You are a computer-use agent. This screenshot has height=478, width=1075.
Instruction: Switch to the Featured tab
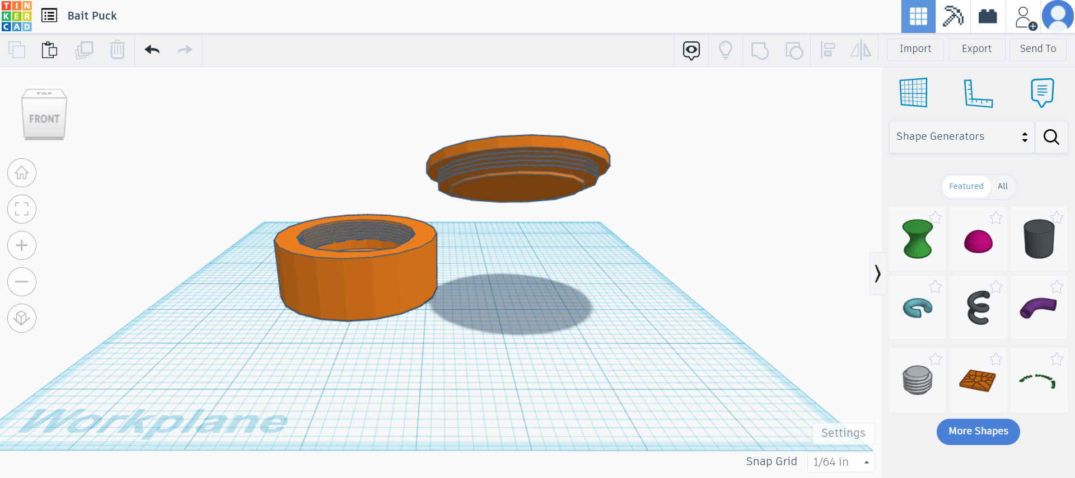(x=966, y=186)
